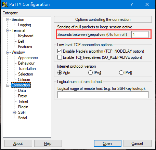Focus the seconds between keepalives field

[140, 35]
